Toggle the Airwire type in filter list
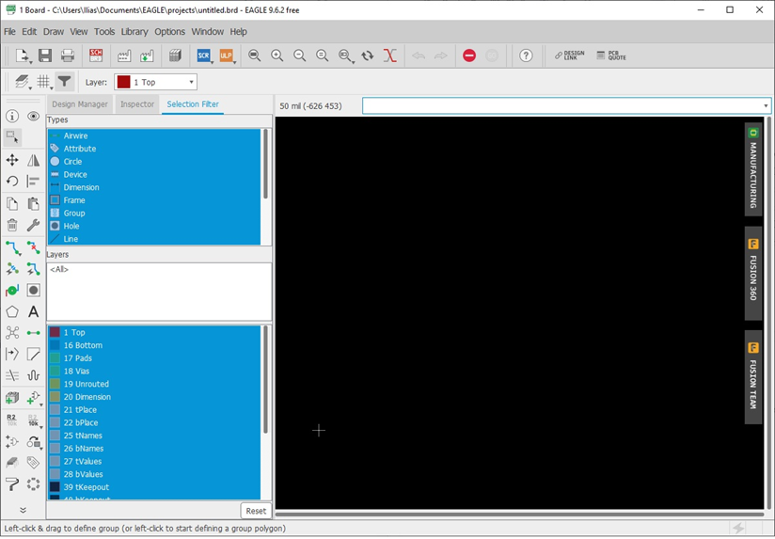Image resolution: width=775 pixels, height=539 pixels. pos(75,136)
